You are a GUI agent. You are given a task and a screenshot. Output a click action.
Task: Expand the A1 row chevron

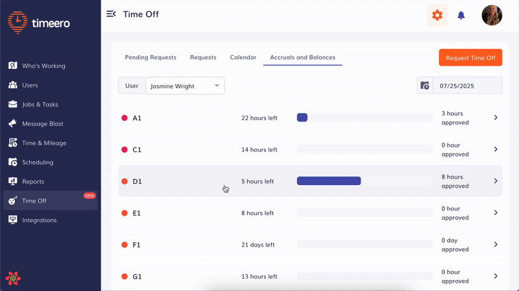tap(496, 118)
